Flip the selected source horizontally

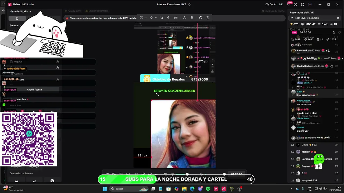[x=176, y=18]
